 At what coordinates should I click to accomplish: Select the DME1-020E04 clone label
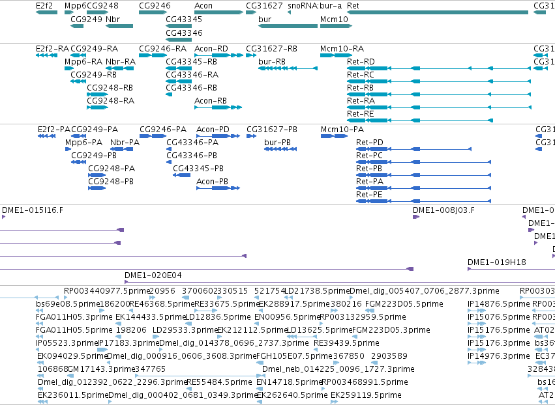[x=153, y=275]
